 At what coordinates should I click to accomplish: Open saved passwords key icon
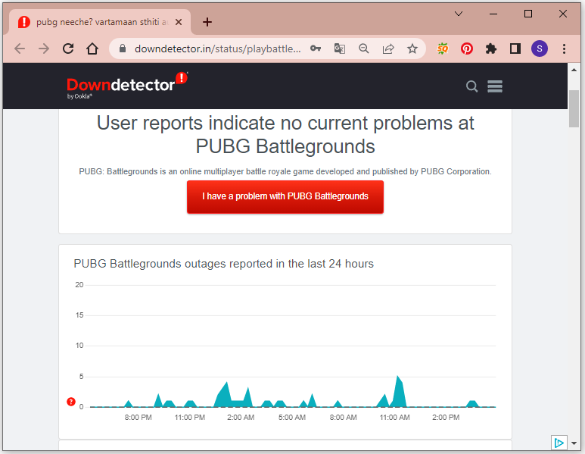tap(316, 49)
